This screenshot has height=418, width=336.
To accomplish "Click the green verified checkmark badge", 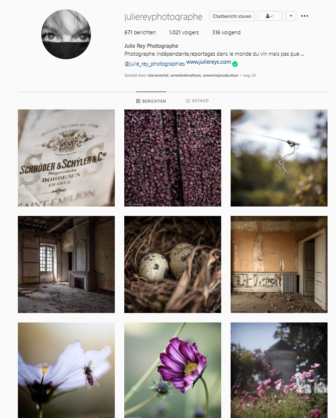I will (235, 64).
